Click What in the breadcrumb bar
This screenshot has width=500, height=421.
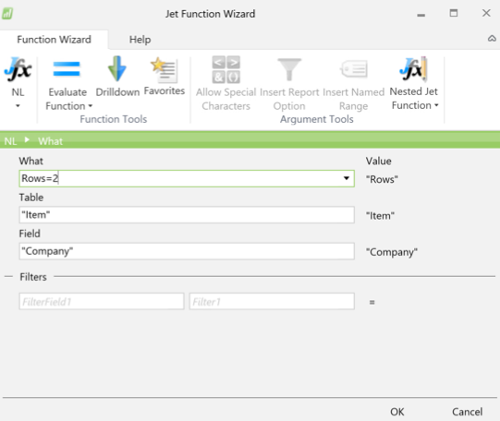tap(51, 141)
